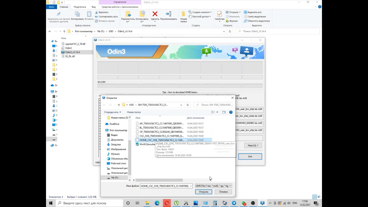This screenshot has height=207, width=368.
Task: Click the Windows Start button
Action: pos(51,203)
